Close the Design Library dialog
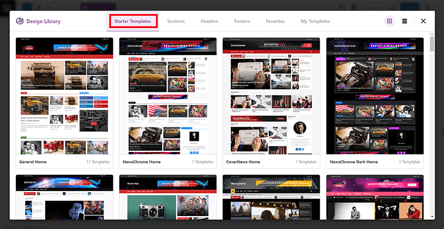The height and width of the screenshot is (229, 444). (423, 21)
